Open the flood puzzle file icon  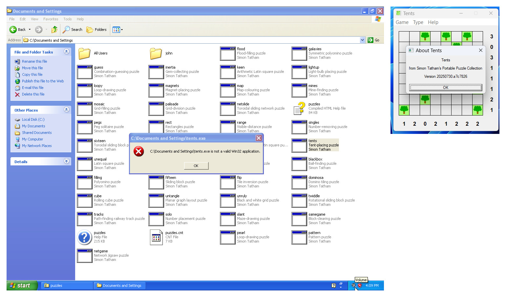point(228,53)
